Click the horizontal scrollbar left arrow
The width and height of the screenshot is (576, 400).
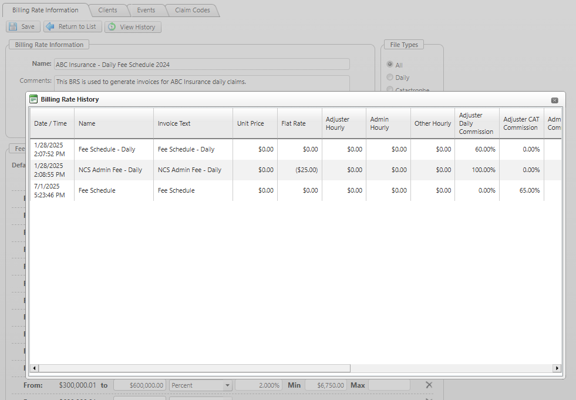tap(35, 368)
